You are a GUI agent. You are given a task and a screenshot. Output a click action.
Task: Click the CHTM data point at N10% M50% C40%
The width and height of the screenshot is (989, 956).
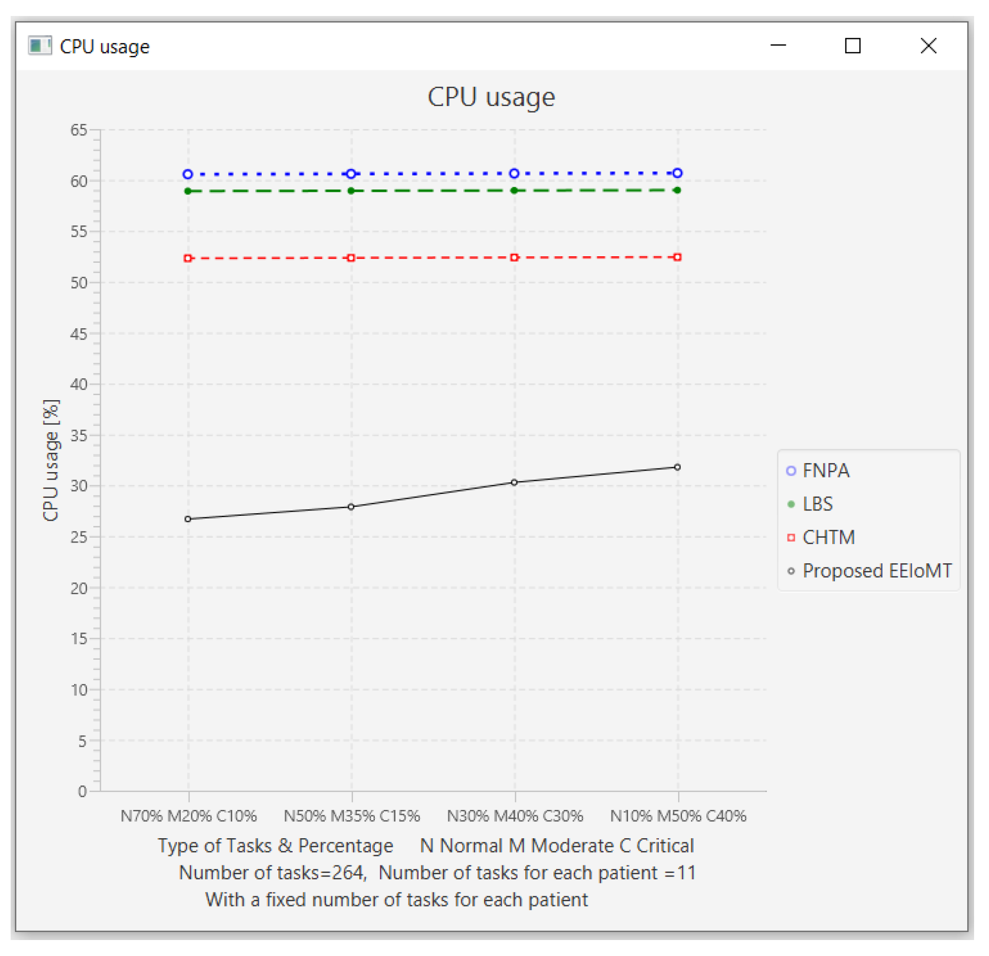click(677, 257)
